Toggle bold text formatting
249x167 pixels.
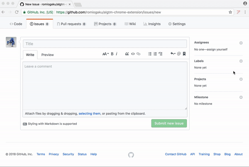[x=112, y=54]
